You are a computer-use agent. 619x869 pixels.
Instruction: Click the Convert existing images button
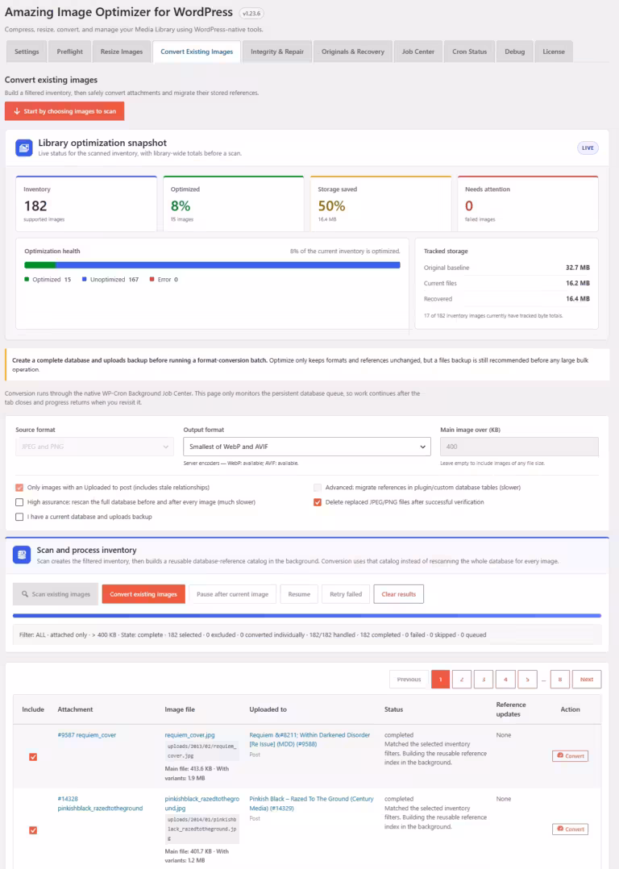click(x=143, y=594)
